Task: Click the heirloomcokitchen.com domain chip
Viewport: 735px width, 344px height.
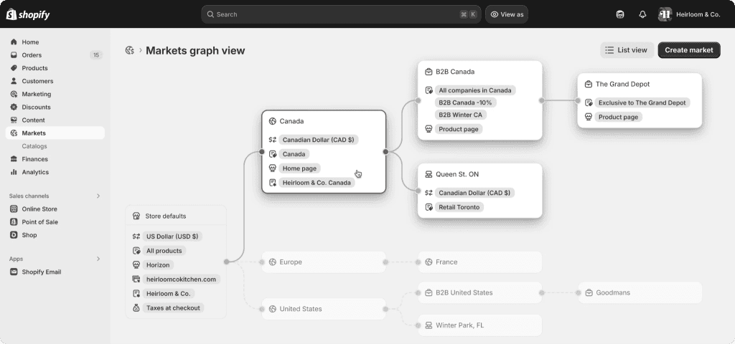Action: pos(181,279)
